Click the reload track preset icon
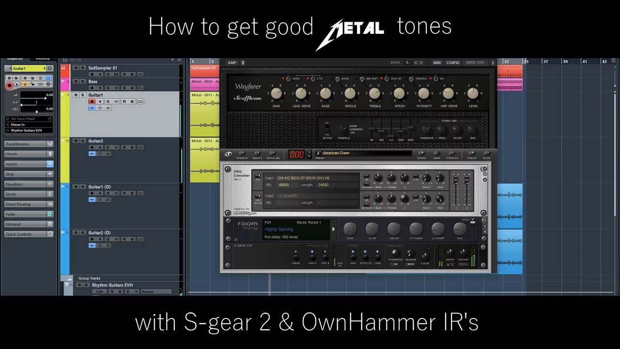The image size is (620, 349). pos(50,119)
